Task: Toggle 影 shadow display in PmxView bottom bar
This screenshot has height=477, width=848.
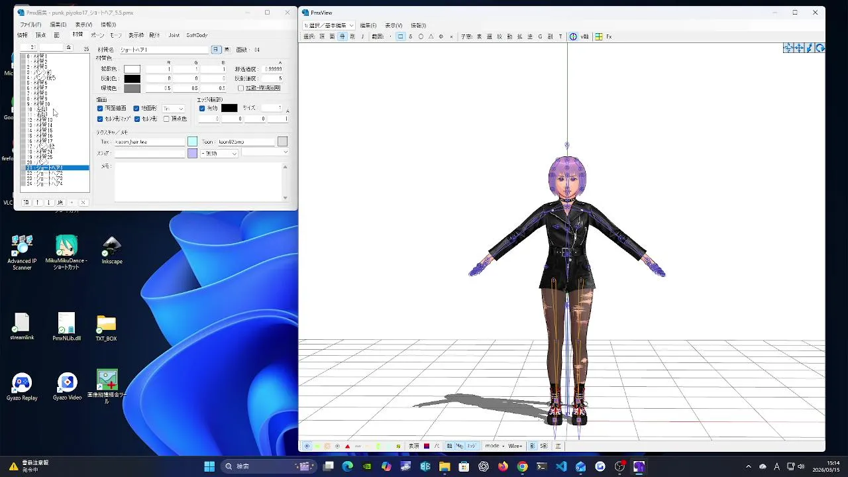Action: click(x=533, y=446)
